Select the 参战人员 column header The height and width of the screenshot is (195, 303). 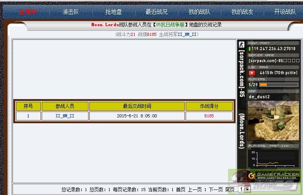pos(65,106)
